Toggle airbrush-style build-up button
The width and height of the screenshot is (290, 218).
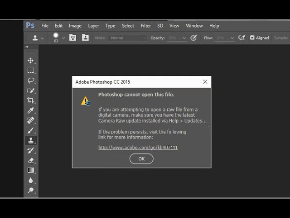click(242, 38)
